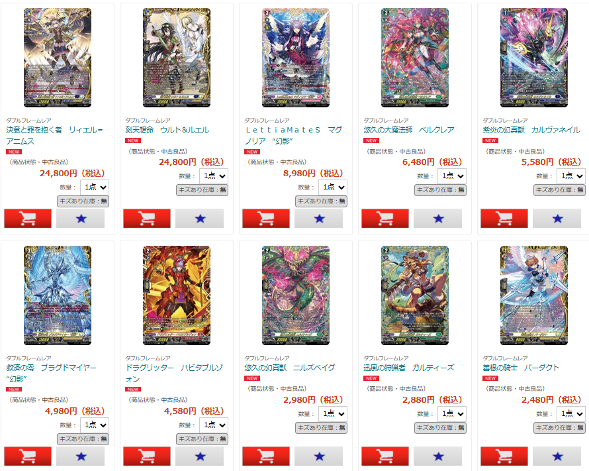Favorite the マグノリア"幻影" card with star
589x471 pixels.
tap(318, 219)
